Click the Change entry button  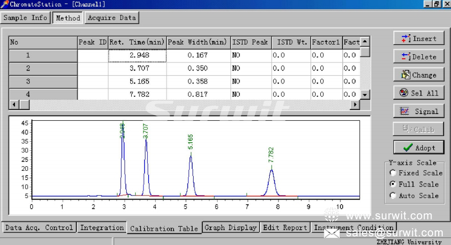[x=418, y=75]
